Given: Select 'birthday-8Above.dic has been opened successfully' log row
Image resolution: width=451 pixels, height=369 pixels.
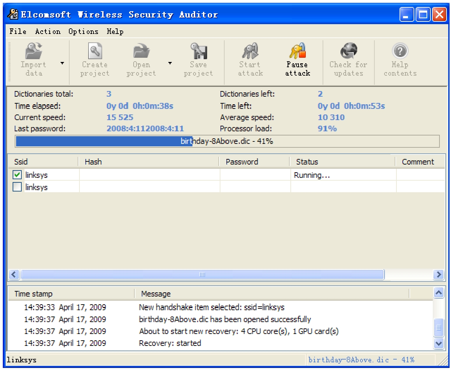Looking at the screenshot, I should (225, 319).
